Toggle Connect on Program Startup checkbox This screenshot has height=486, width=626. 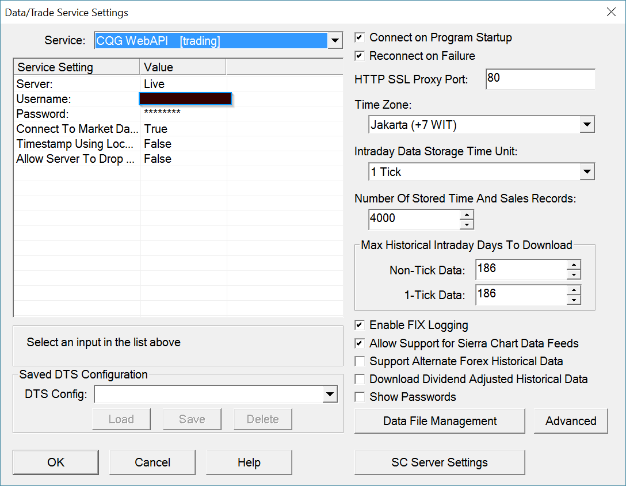pyautogui.click(x=360, y=38)
